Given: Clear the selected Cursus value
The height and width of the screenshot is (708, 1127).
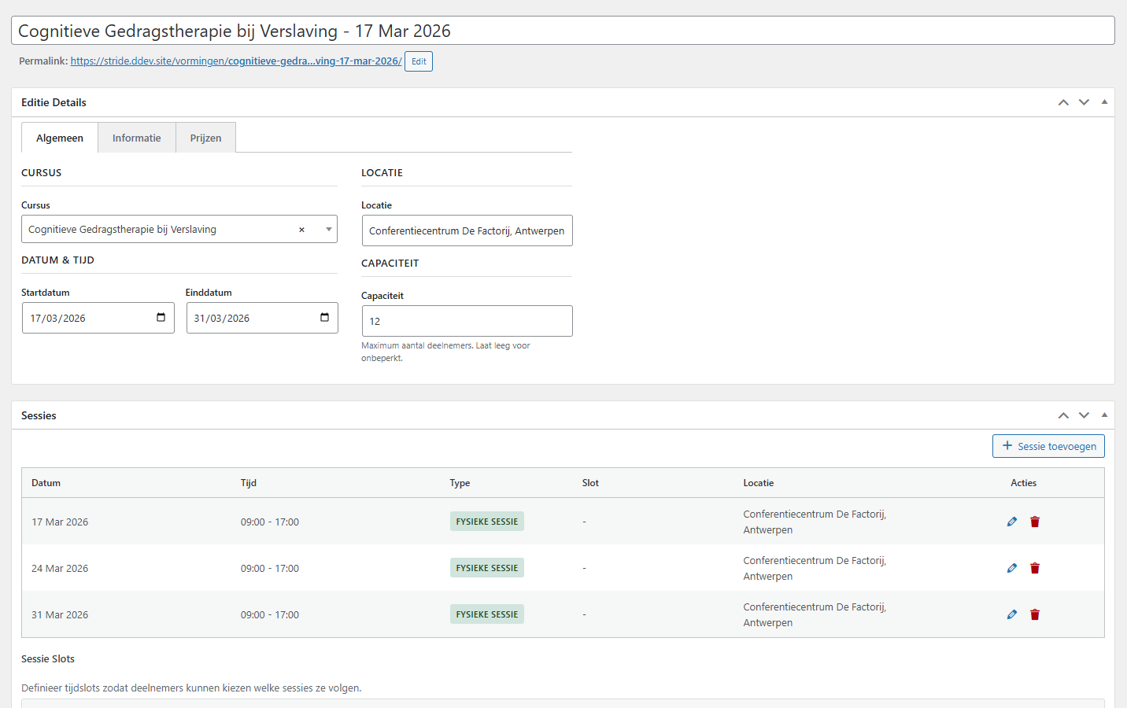Looking at the screenshot, I should 301,230.
